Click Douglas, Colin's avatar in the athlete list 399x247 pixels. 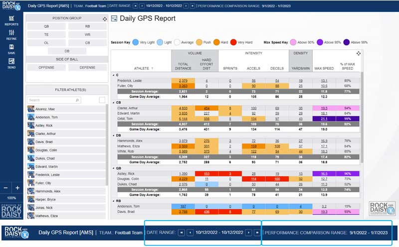31,150
